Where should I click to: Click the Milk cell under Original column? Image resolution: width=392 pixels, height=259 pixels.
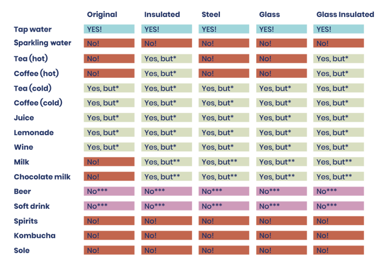tap(109, 162)
